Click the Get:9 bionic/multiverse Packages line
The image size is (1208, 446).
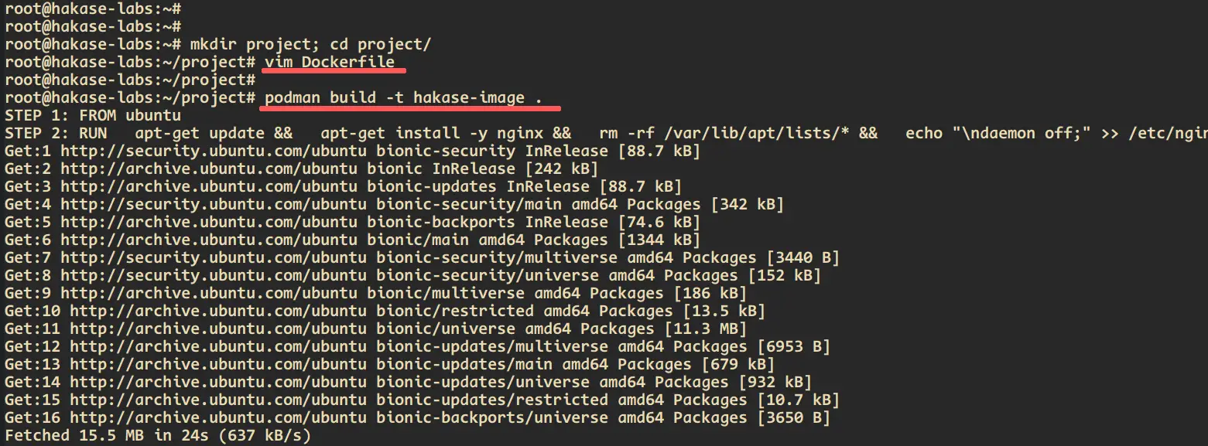pos(375,294)
